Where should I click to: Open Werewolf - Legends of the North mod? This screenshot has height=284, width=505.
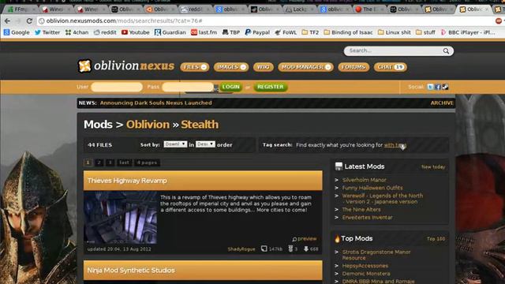point(382,199)
